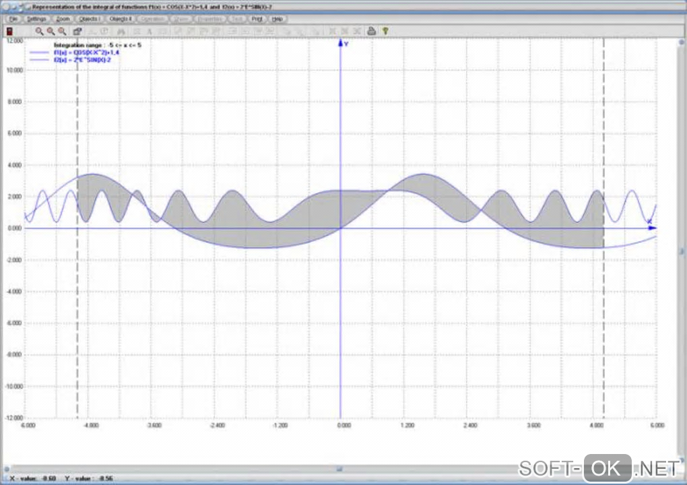Click the middle magnifier zoom icon
Viewport: 687px width, 485px height.
(x=51, y=31)
